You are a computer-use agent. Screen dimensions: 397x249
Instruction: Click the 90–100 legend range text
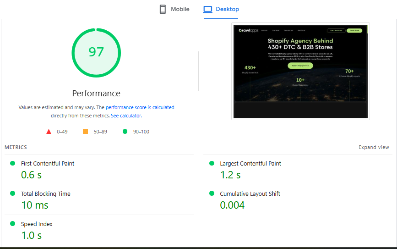pyautogui.click(x=141, y=132)
